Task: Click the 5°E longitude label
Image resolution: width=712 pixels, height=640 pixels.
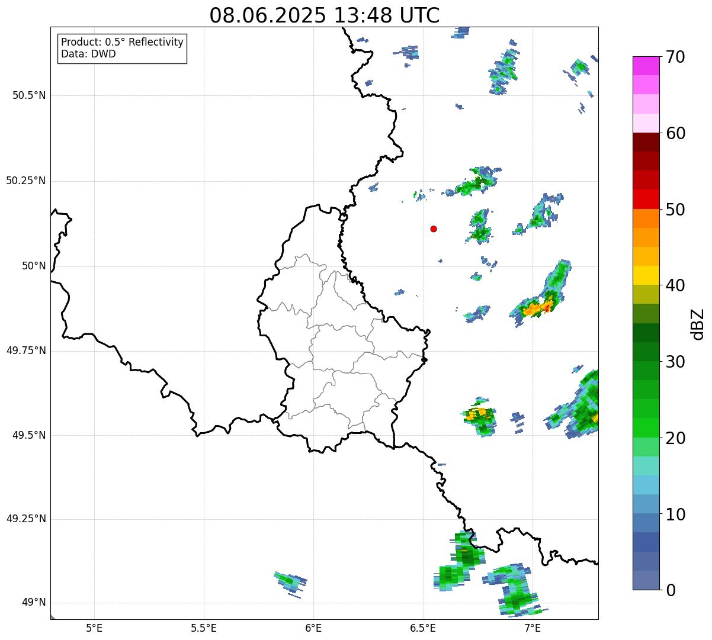Action: [x=94, y=628]
